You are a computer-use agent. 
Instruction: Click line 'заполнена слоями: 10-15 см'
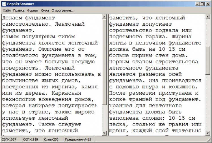pos(152,118)
